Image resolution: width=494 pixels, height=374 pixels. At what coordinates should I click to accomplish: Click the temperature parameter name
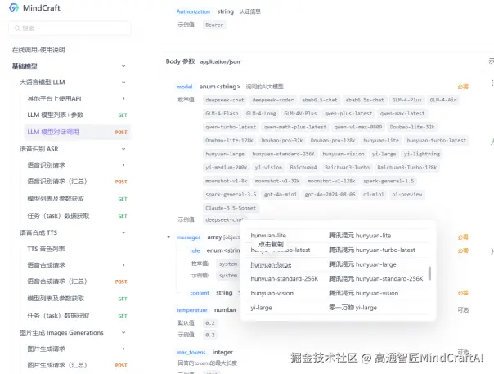point(192,310)
